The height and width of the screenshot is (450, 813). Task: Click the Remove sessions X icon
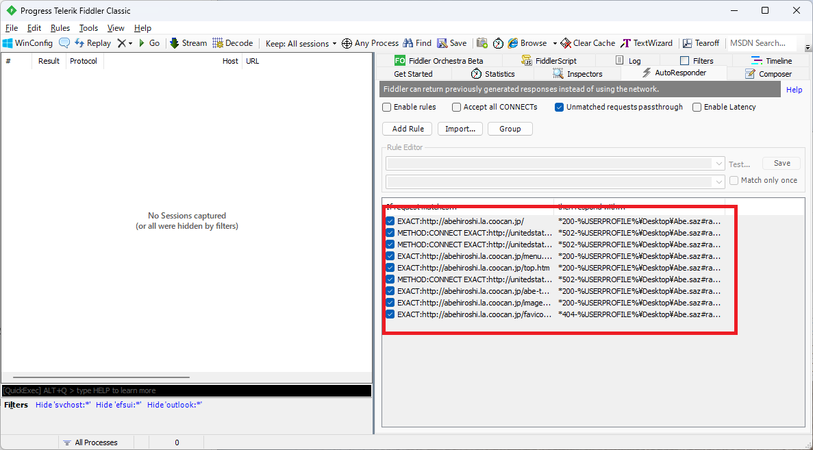(x=121, y=43)
